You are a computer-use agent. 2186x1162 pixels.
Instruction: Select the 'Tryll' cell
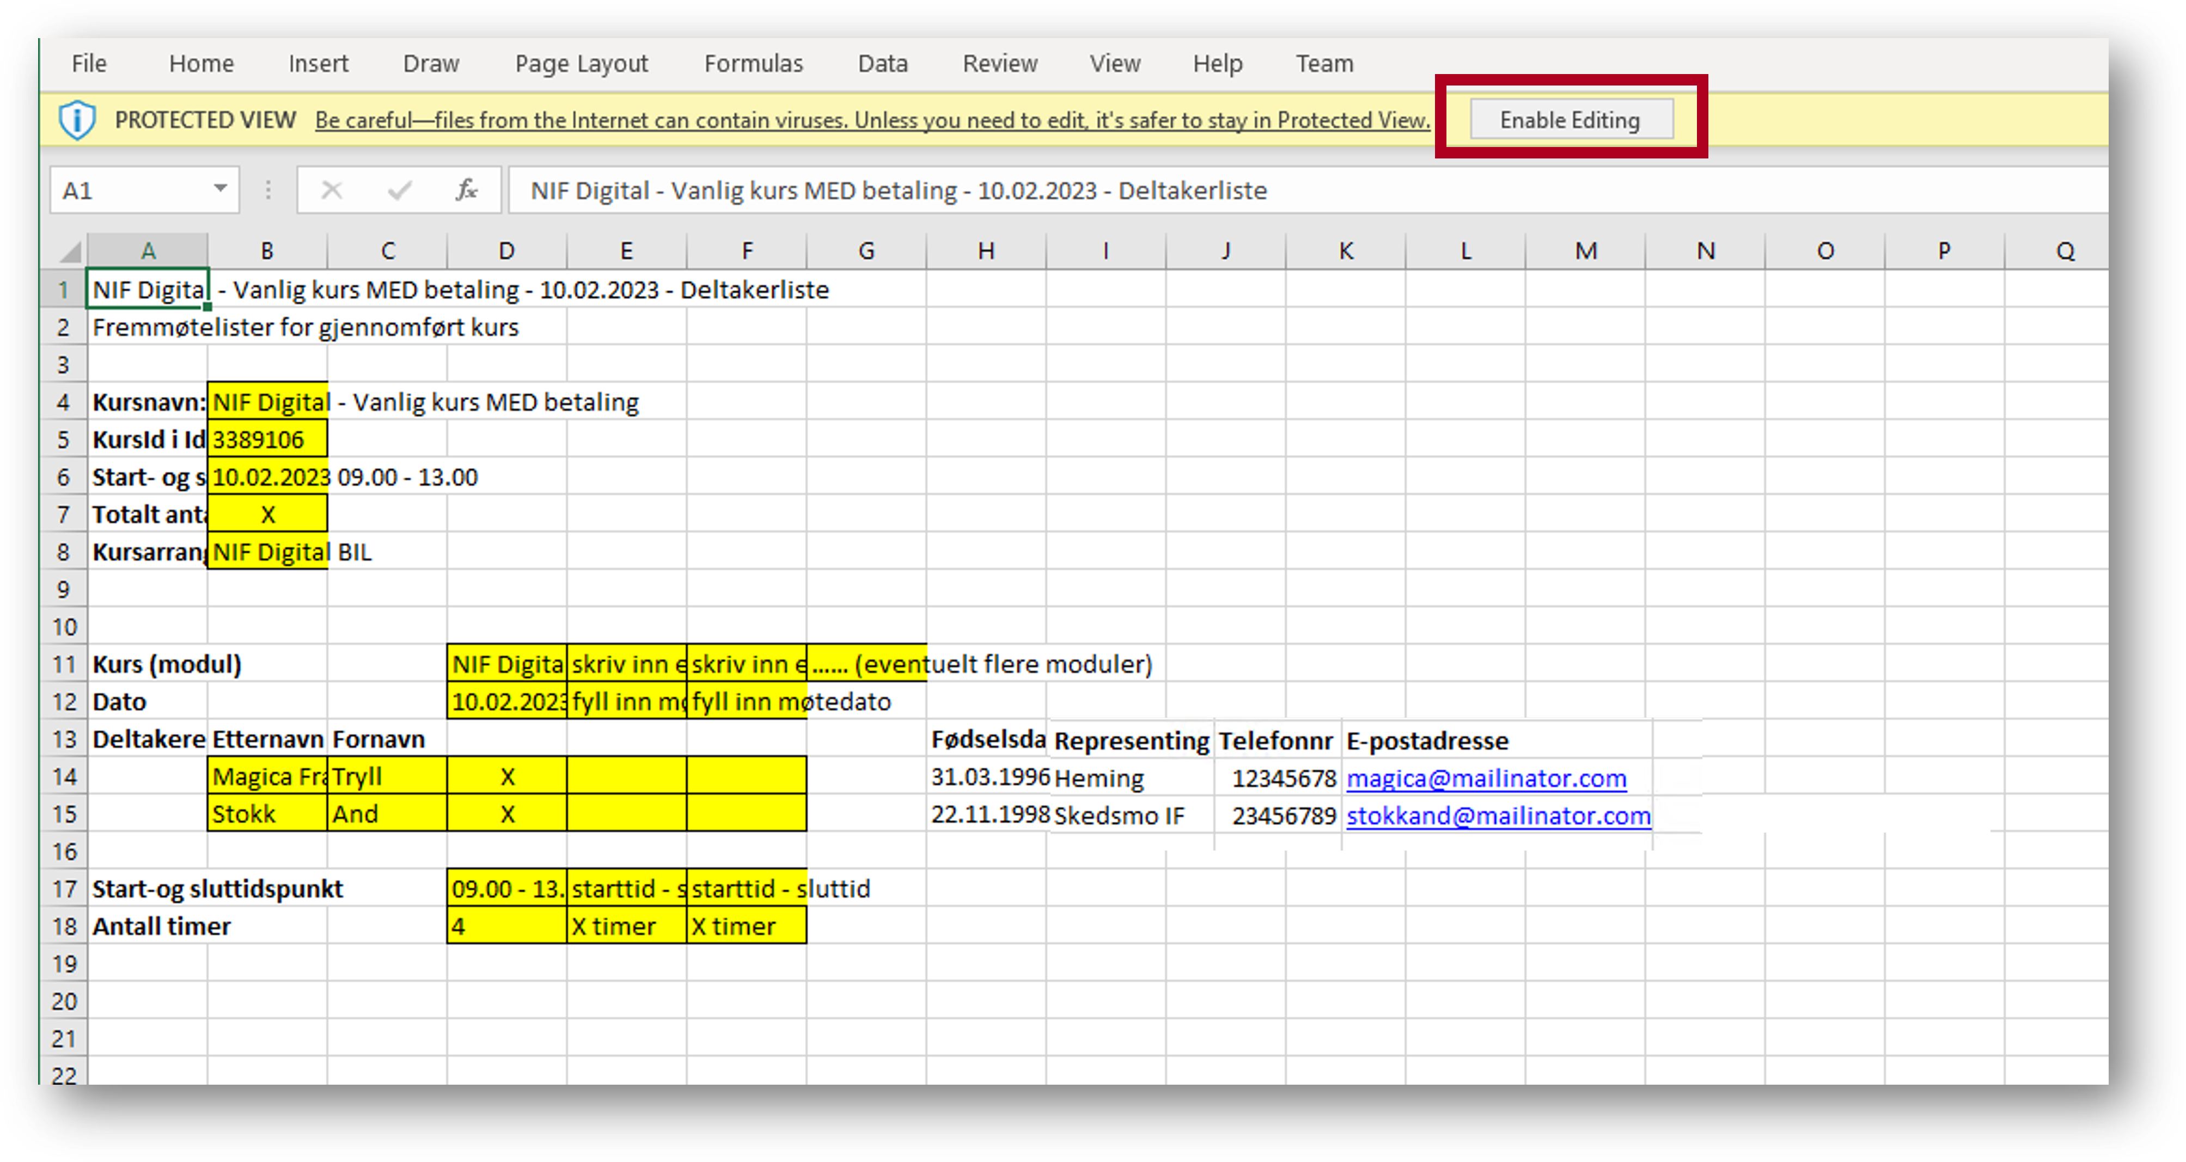point(387,776)
